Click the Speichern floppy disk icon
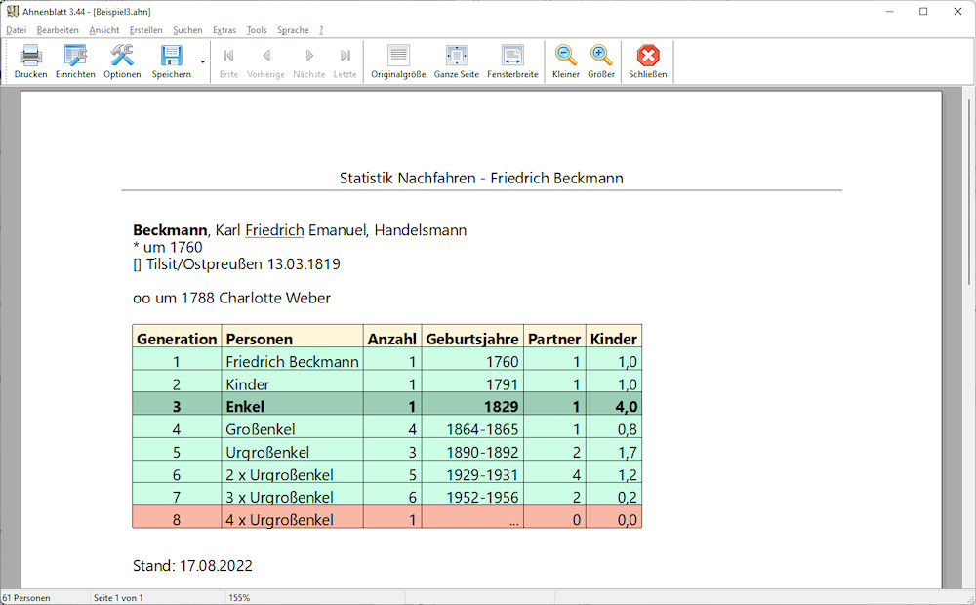Image resolution: width=976 pixels, height=605 pixels. [171, 56]
